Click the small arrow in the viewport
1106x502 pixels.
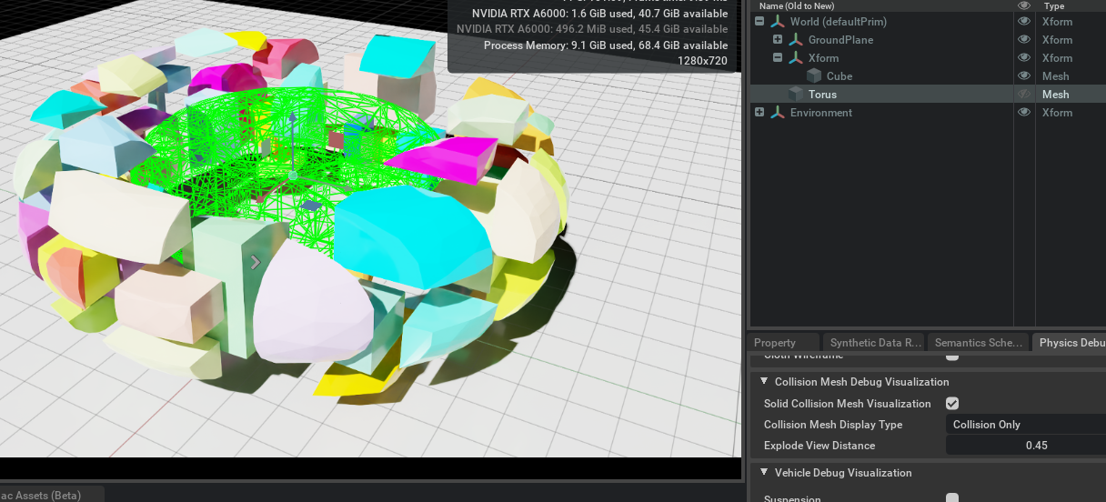pyautogui.click(x=256, y=263)
